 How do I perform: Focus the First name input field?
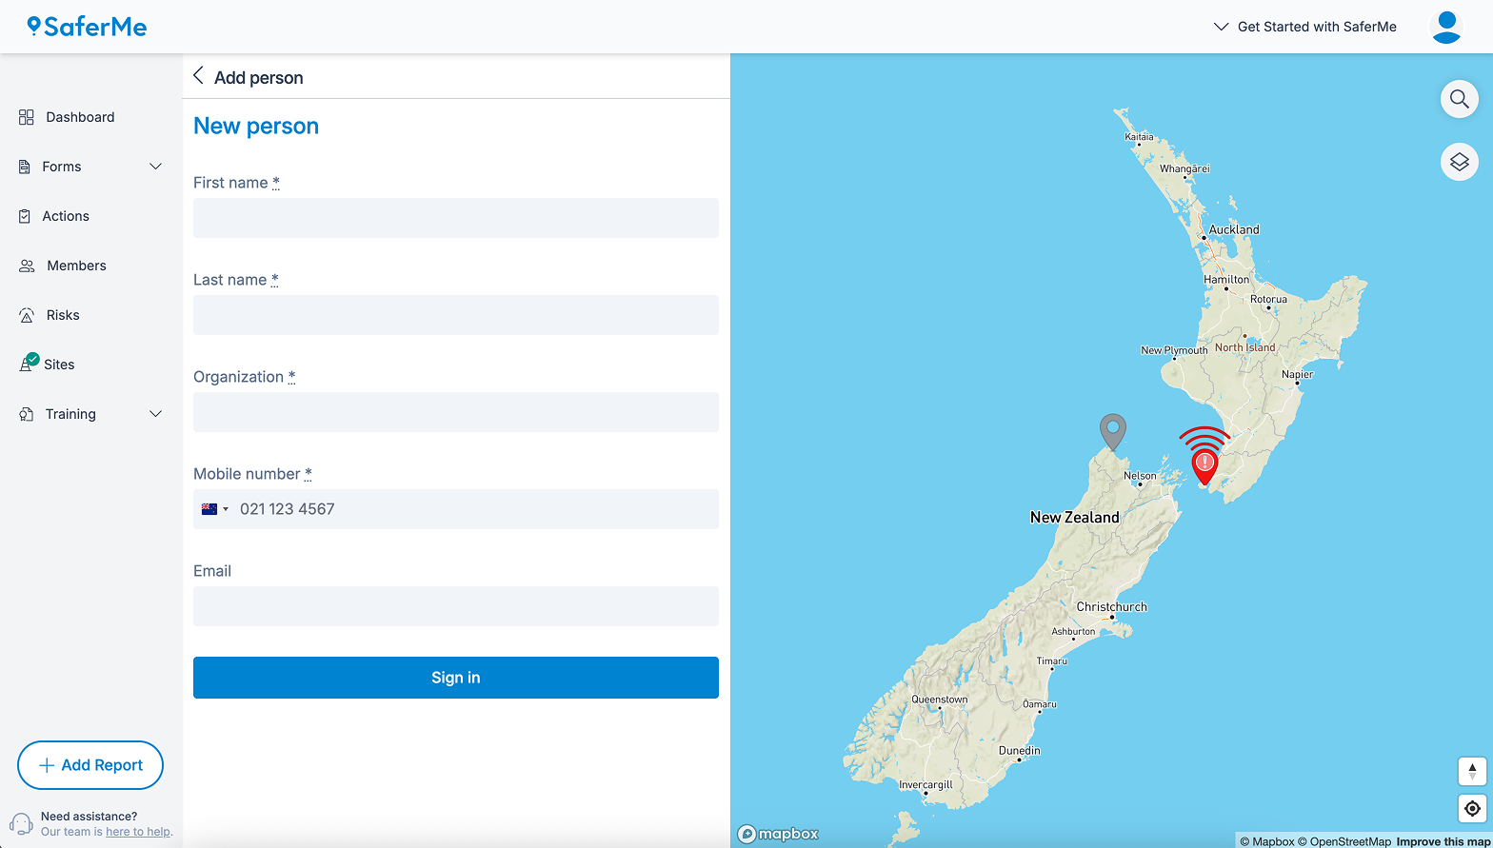click(455, 218)
